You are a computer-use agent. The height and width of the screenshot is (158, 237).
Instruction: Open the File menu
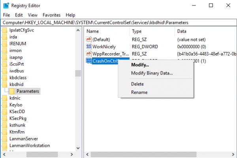(6, 15)
